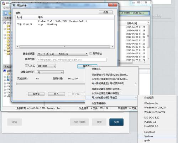Select the My Computer icon in local tree
Screen dimensions: 178x143
tap(5, 71)
